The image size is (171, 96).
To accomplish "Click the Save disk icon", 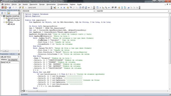I will point(10,7).
